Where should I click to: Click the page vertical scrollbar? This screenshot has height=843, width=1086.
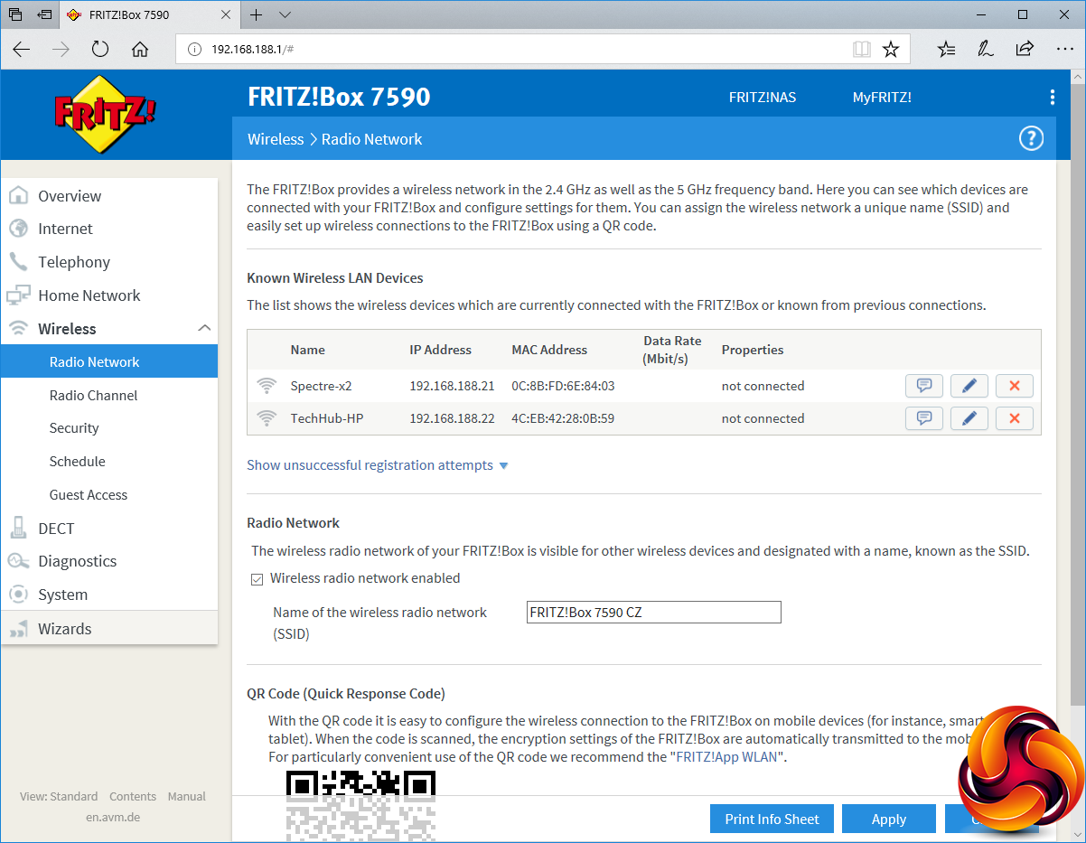pyautogui.click(x=1078, y=395)
